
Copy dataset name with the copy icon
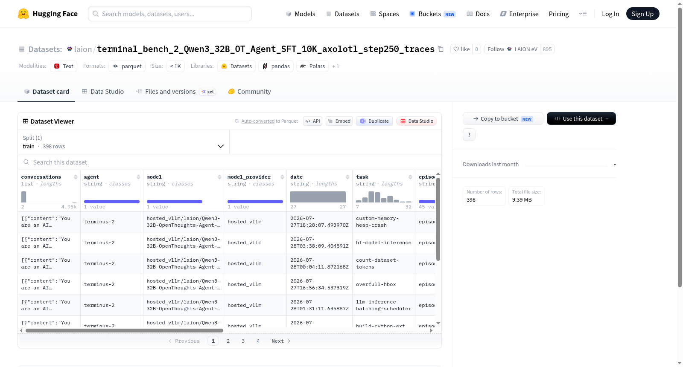[x=441, y=49]
